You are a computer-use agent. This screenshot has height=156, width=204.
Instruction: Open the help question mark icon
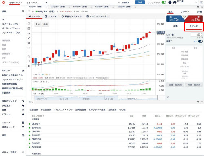[170, 2]
